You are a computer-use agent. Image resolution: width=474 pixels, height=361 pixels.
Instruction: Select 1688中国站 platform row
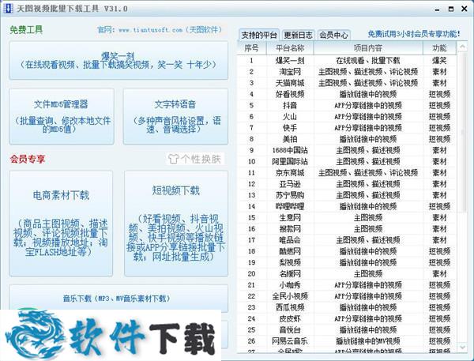point(347,150)
